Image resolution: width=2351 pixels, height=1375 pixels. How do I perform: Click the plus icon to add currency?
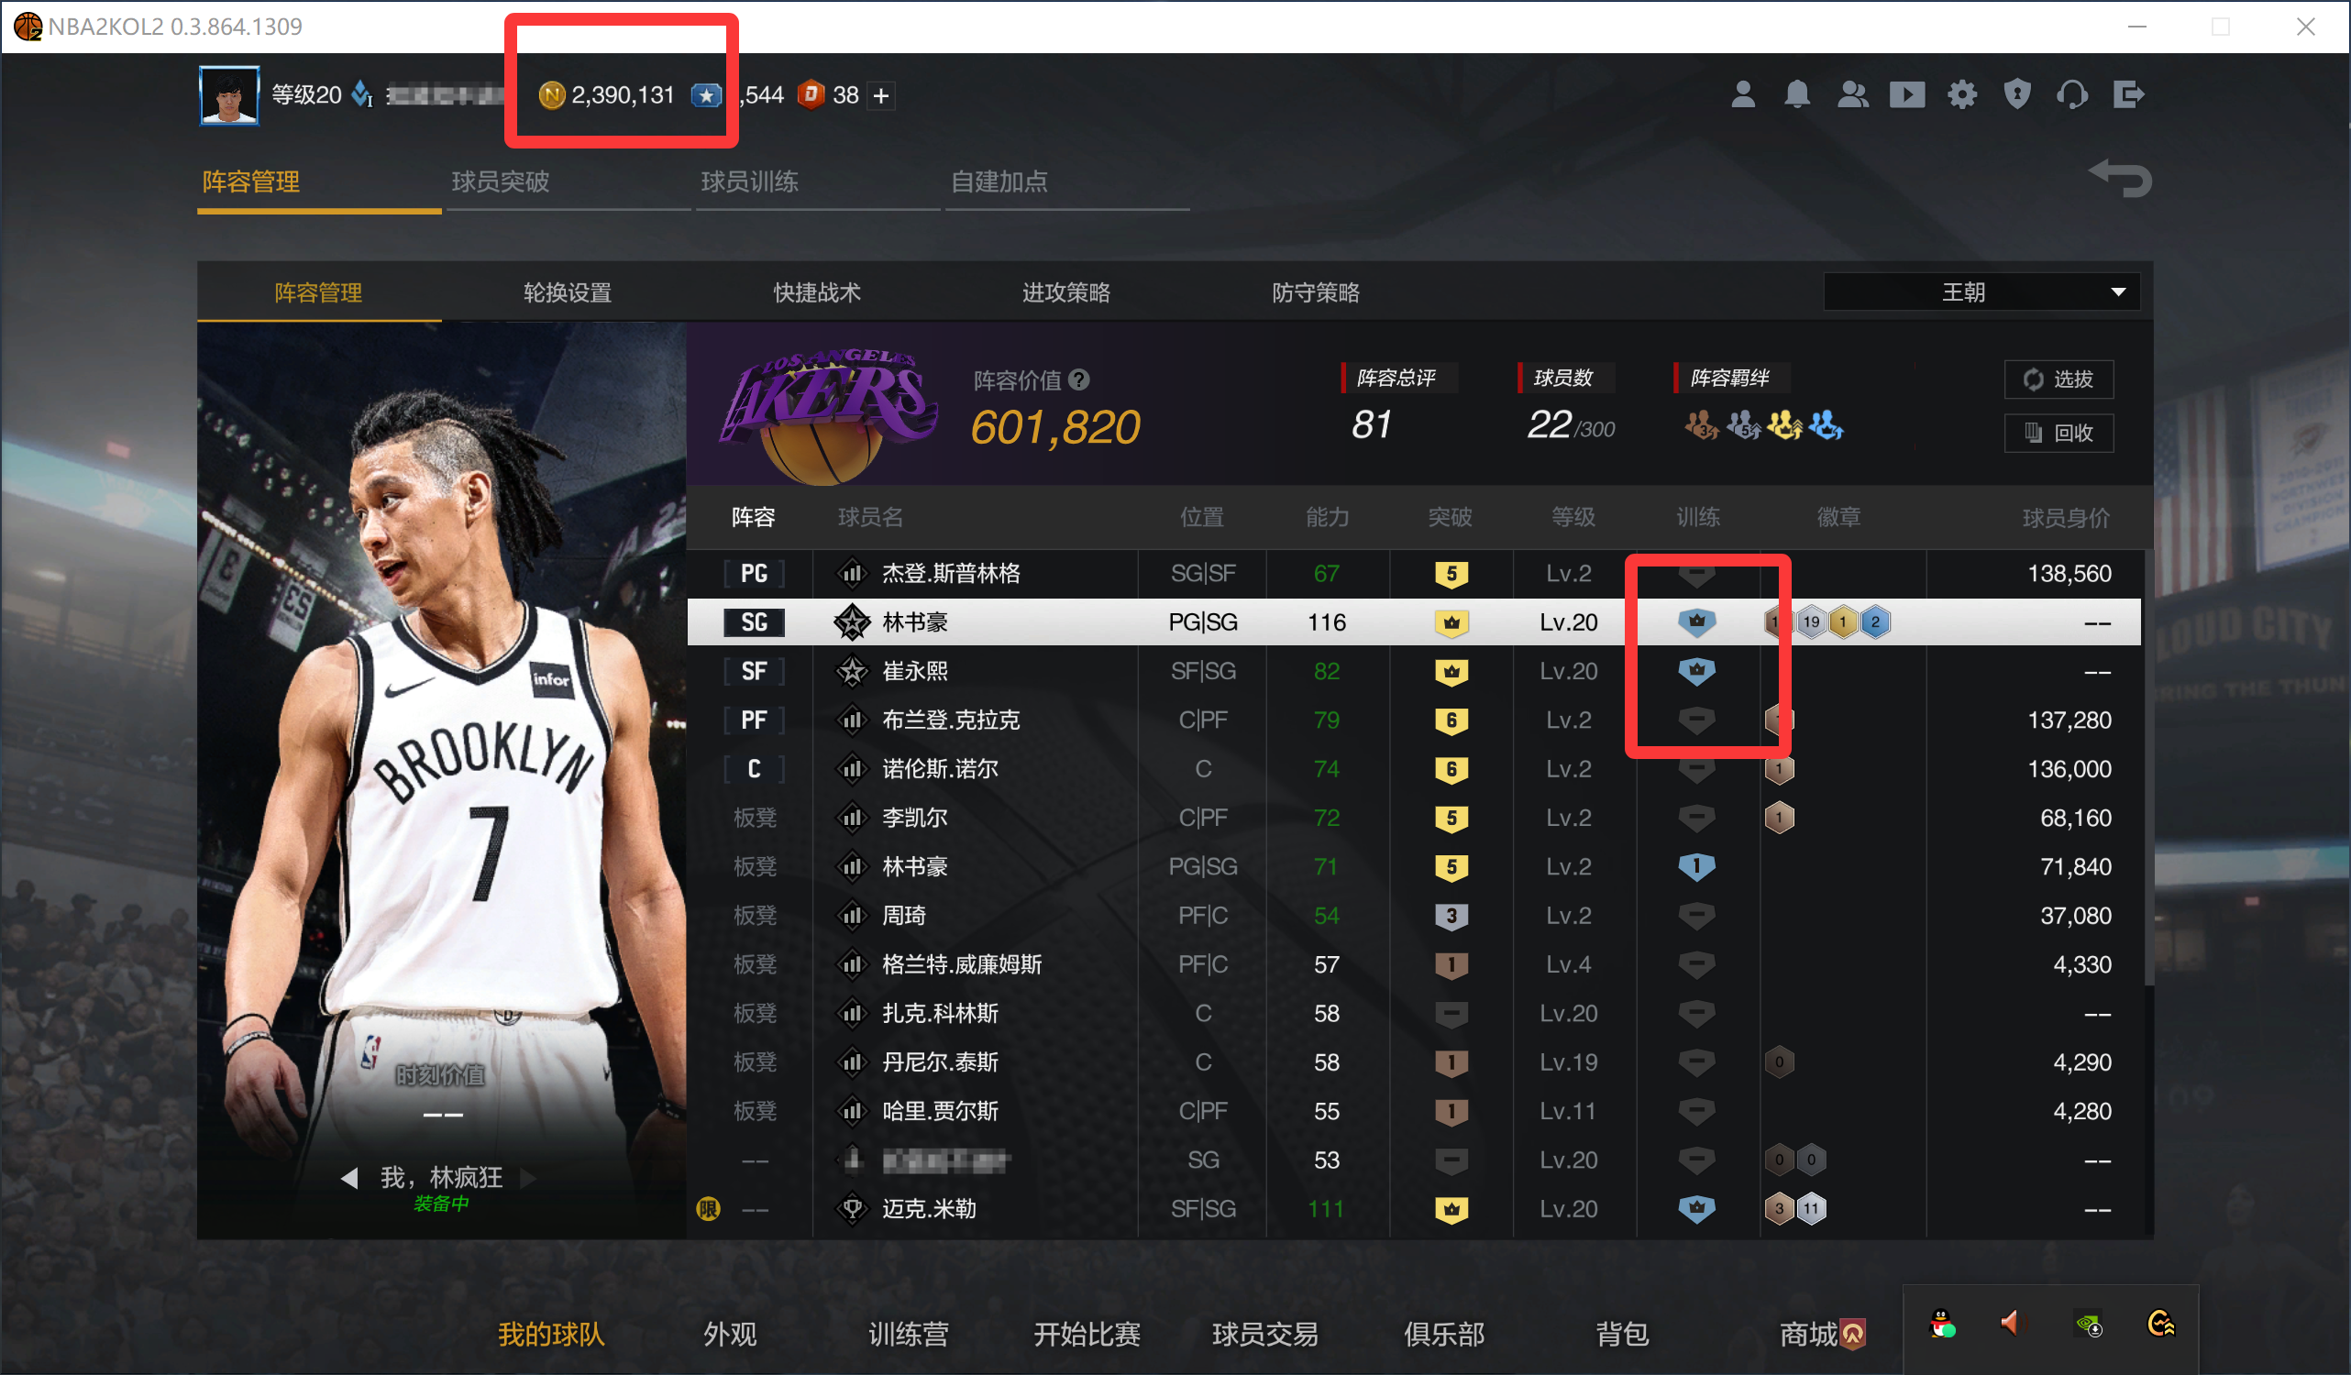point(880,95)
